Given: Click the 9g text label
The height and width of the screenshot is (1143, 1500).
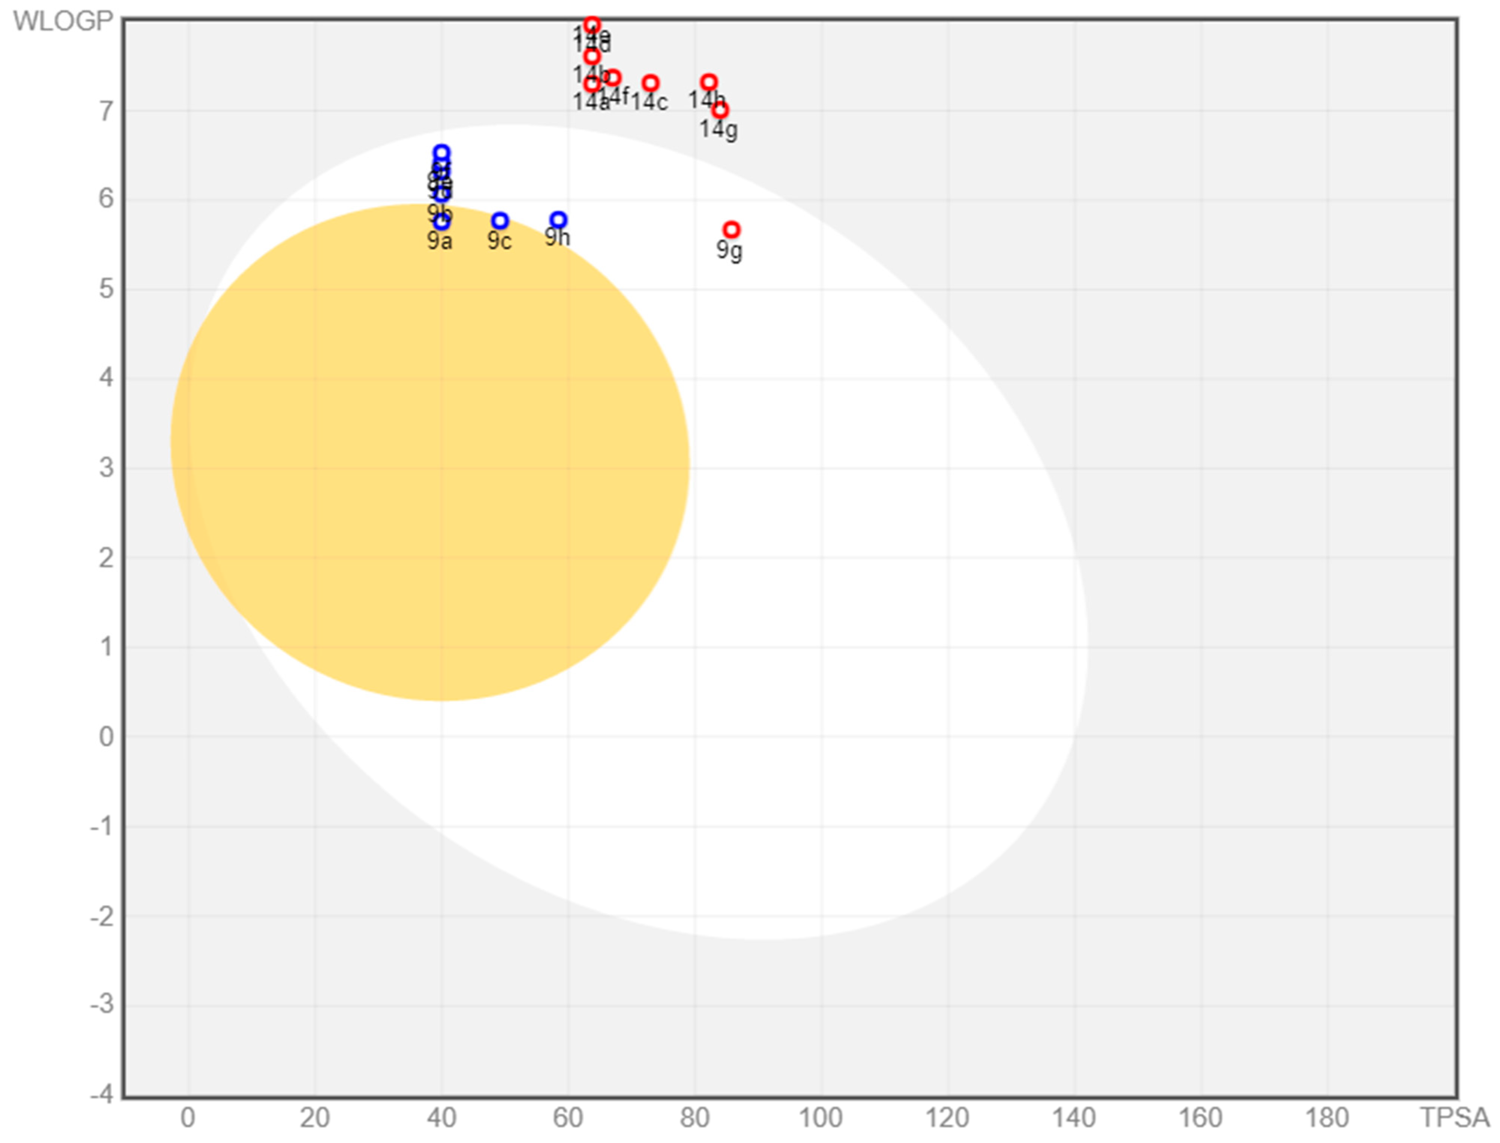Looking at the screenshot, I should pyautogui.click(x=729, y=250).
